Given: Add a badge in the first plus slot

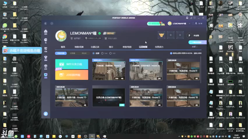Looking at the screenshot, I should 171,35.
